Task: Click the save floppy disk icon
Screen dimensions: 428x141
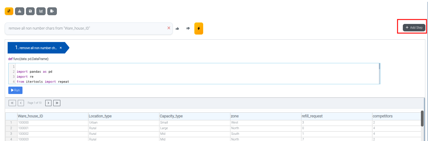Action: [x=30, y=11]
